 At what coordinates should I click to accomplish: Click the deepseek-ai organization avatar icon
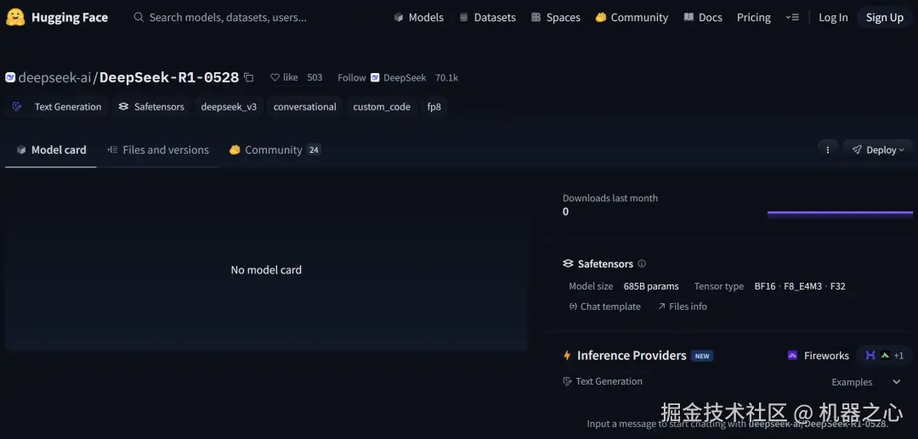point(10,77)
